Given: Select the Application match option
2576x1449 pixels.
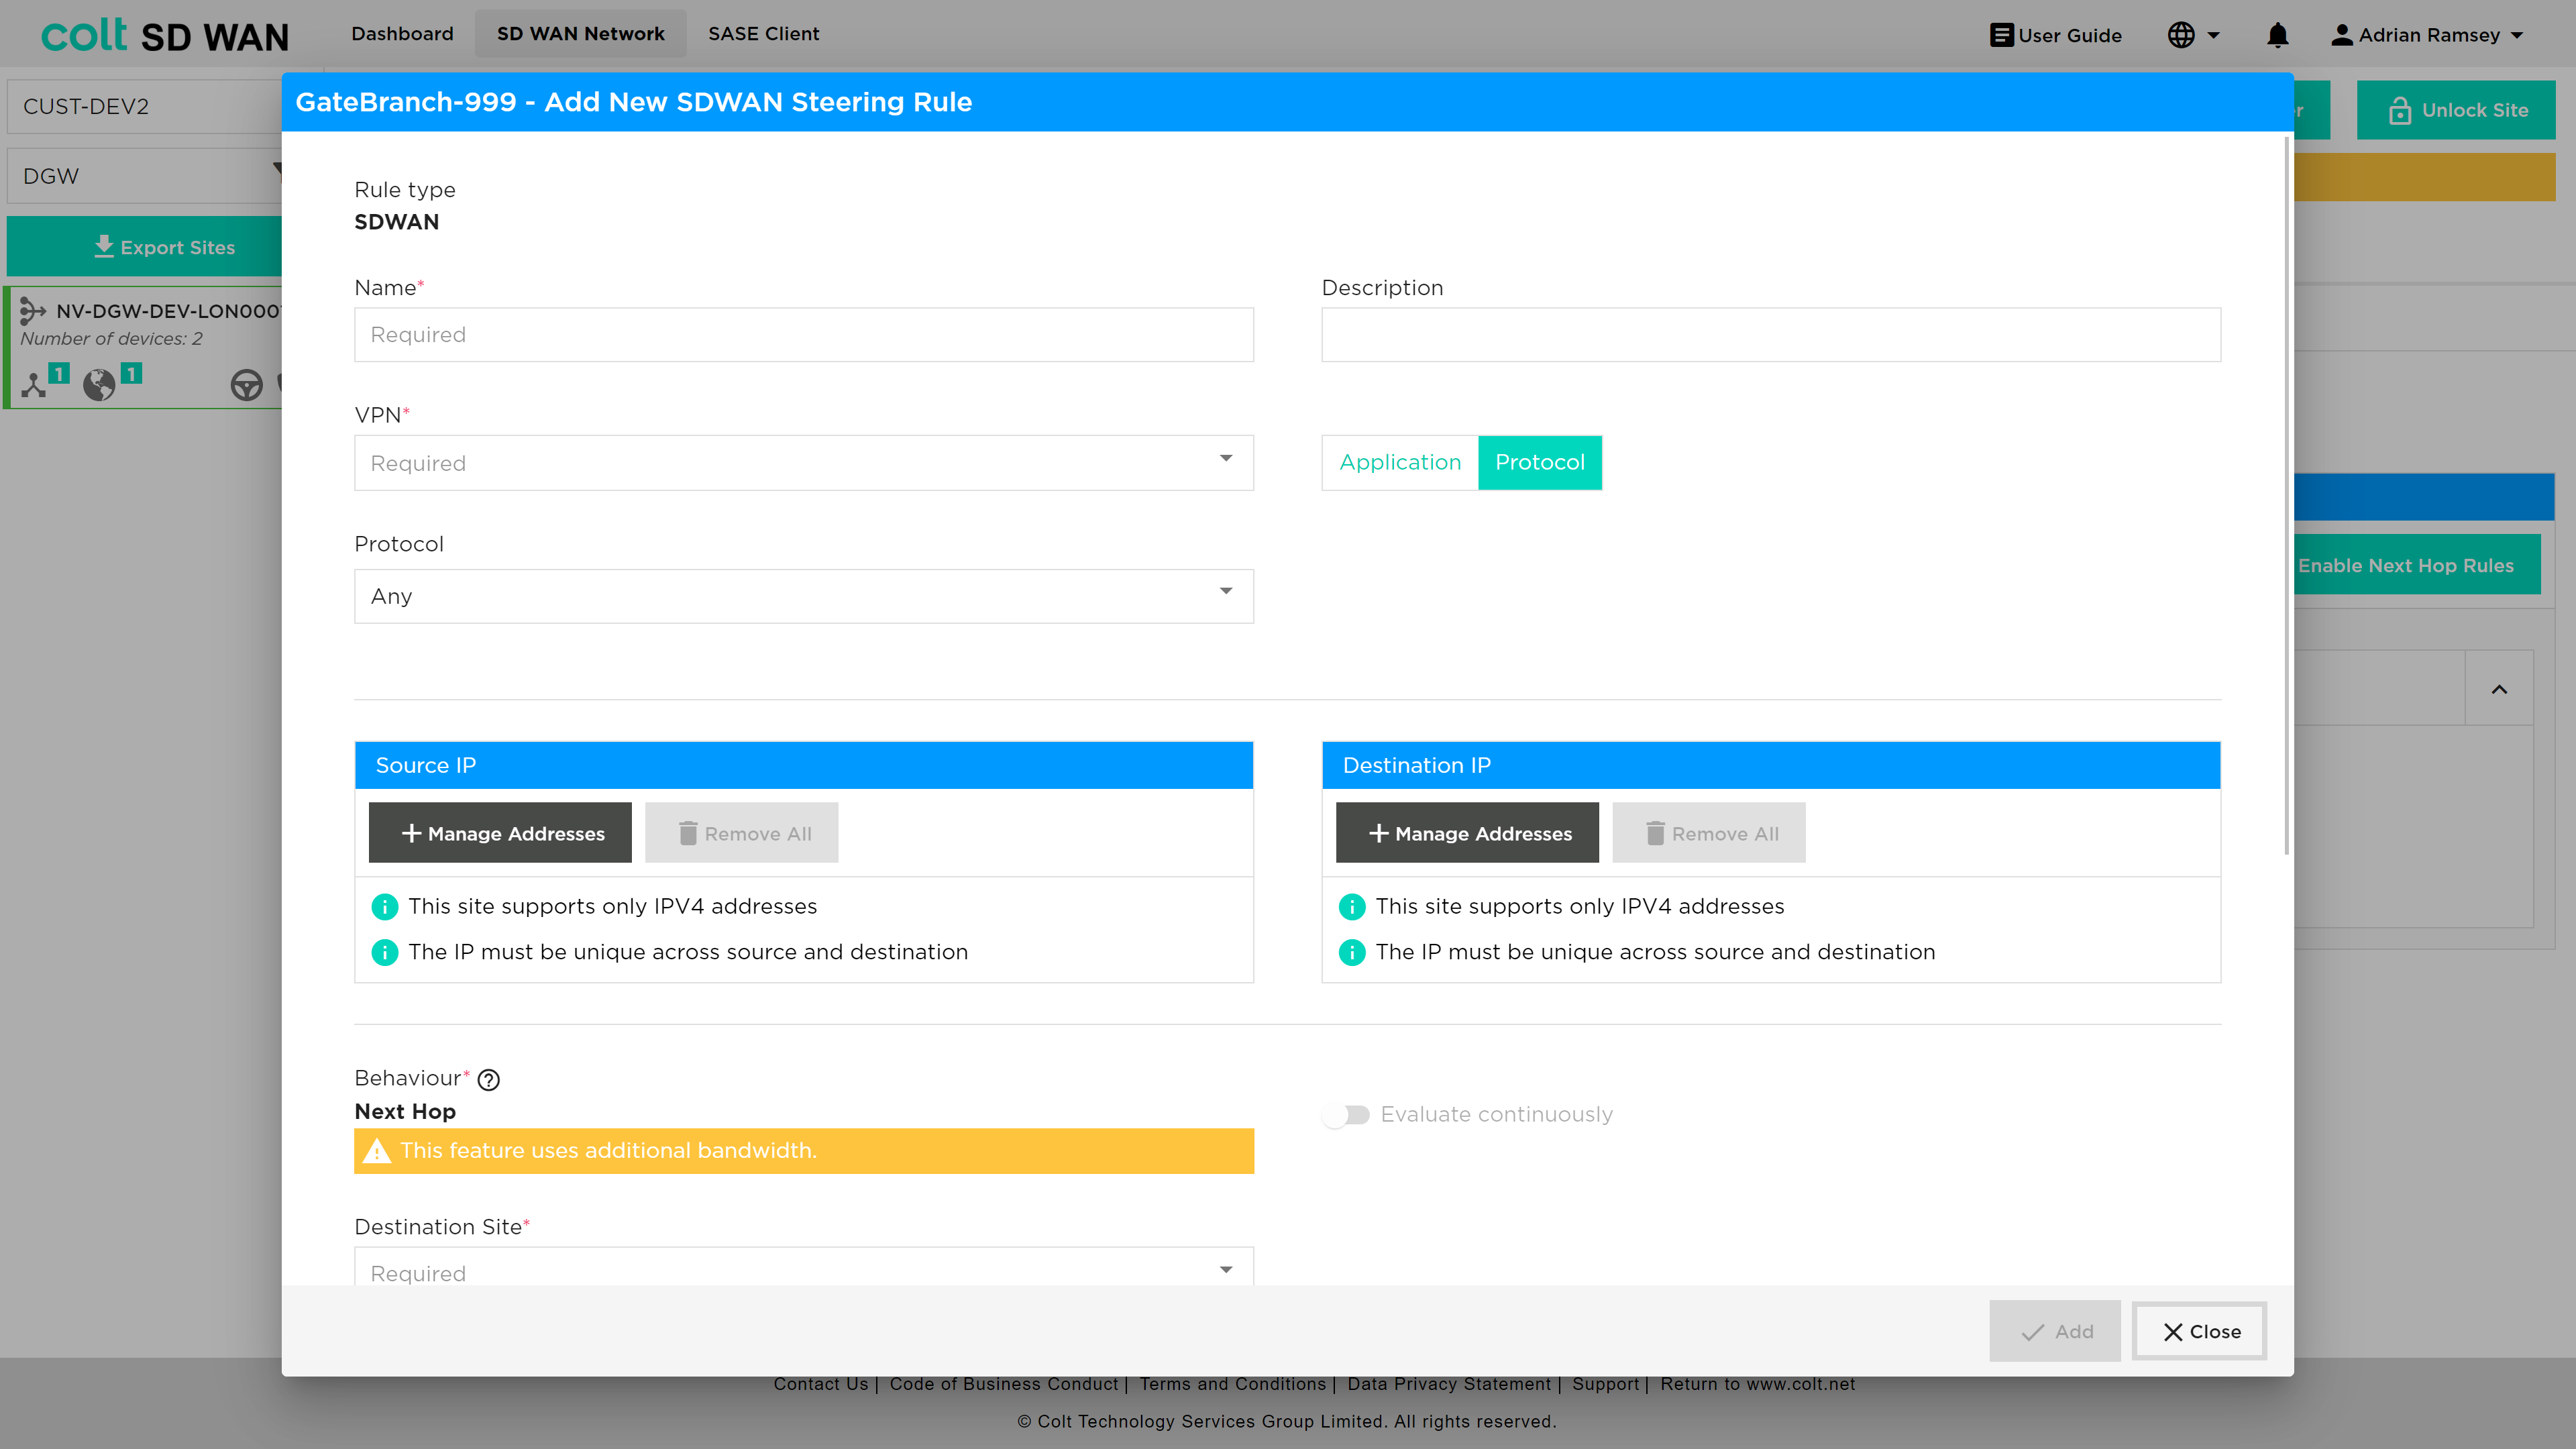Looking at the screenshot, I should coord(1400,463).
